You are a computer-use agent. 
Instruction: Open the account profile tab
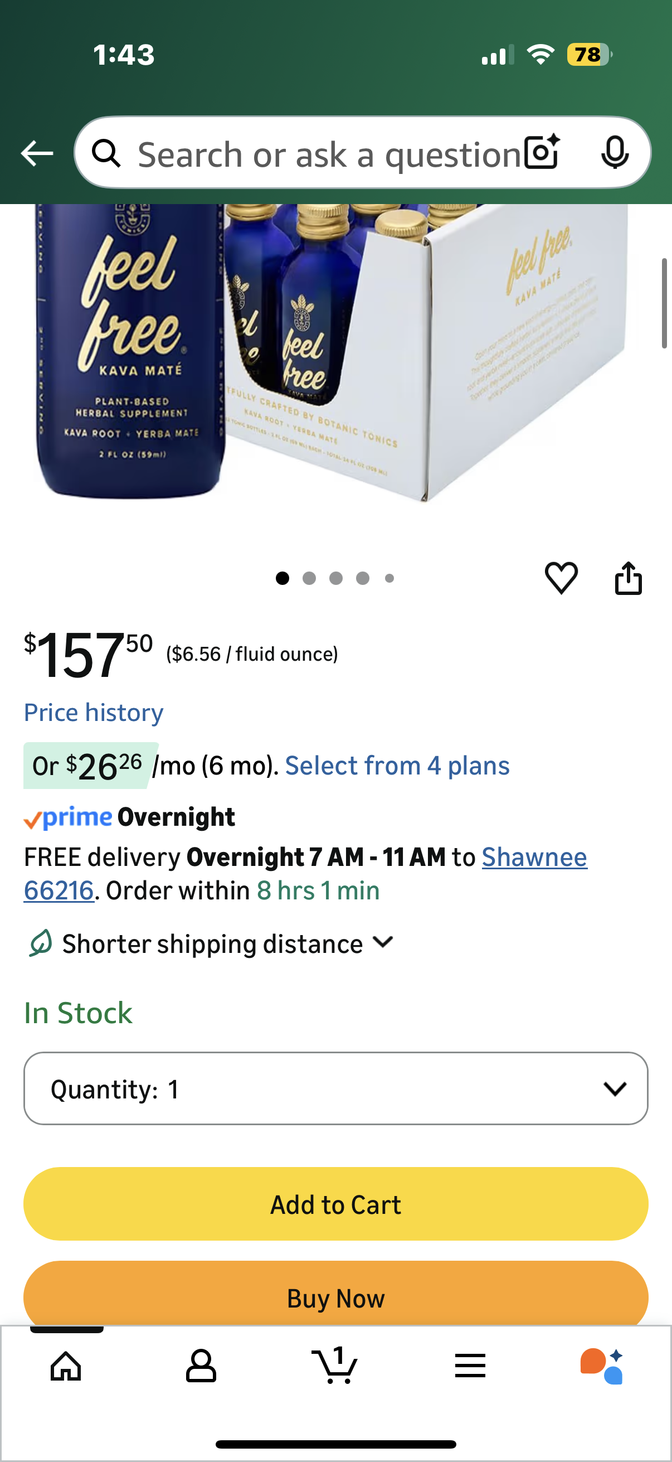[201, 1366]
